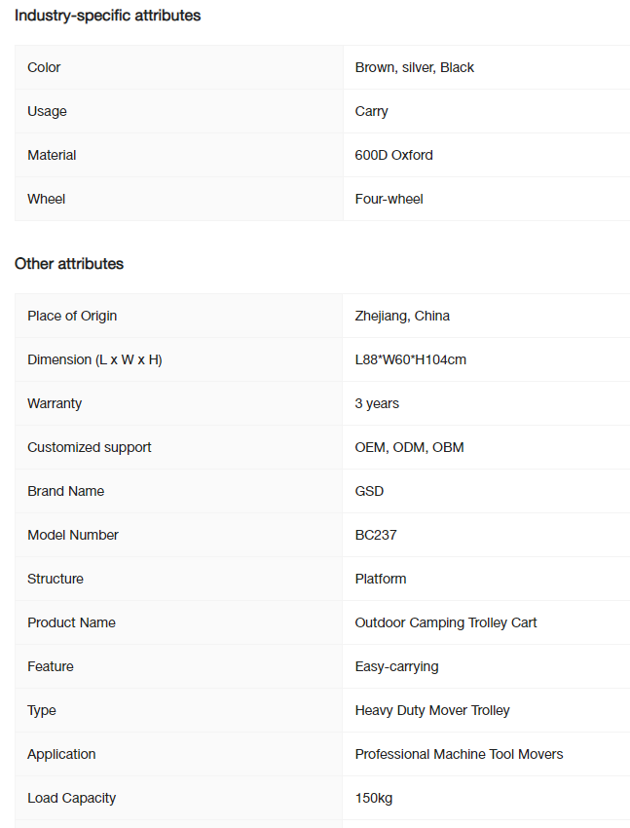This screenshot has width=630, height=828.
Task: Click the Easy-carrying feature value
Action: coord(396,666)
